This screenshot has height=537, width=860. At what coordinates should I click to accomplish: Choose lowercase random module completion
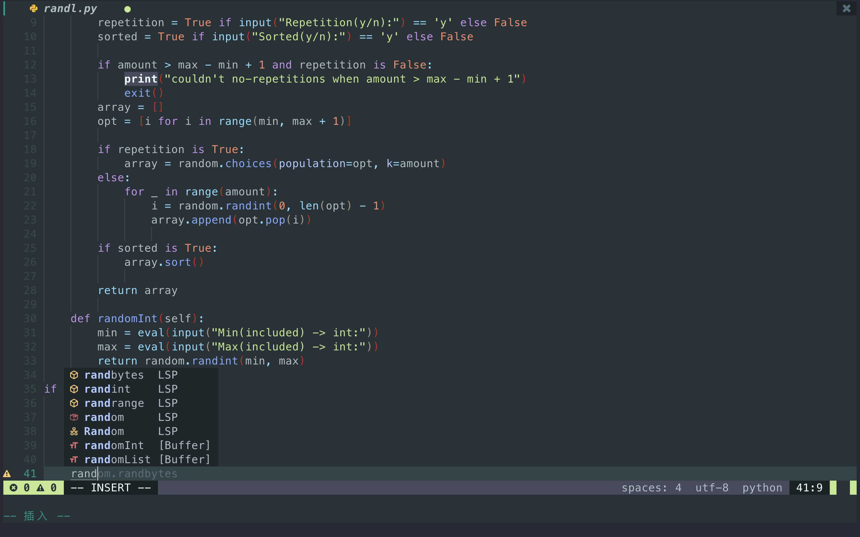pos(141,417)
